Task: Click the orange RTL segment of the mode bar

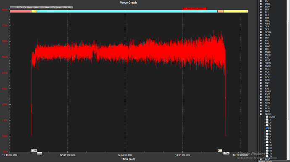Action: tap(220, 11)
